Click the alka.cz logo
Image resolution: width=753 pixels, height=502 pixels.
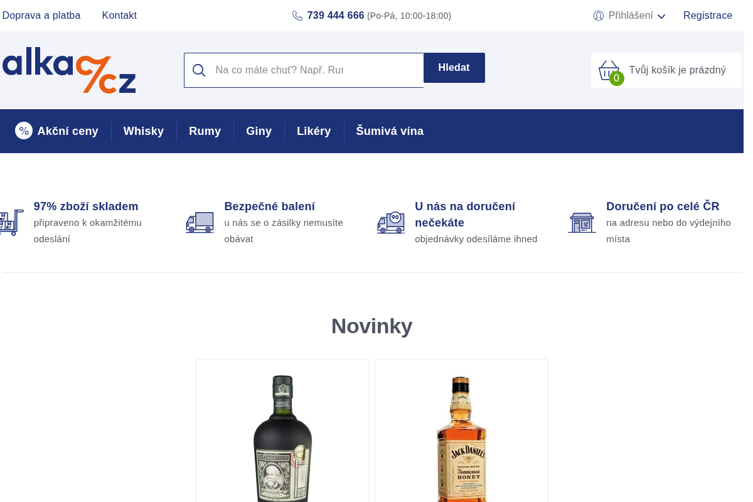(x=69, y=70)
